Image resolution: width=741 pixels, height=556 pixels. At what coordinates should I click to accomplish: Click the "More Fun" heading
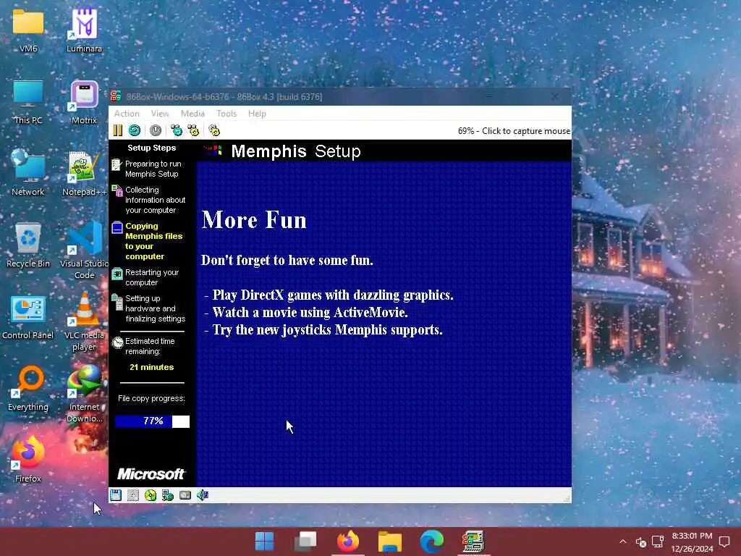pos(254,220)
